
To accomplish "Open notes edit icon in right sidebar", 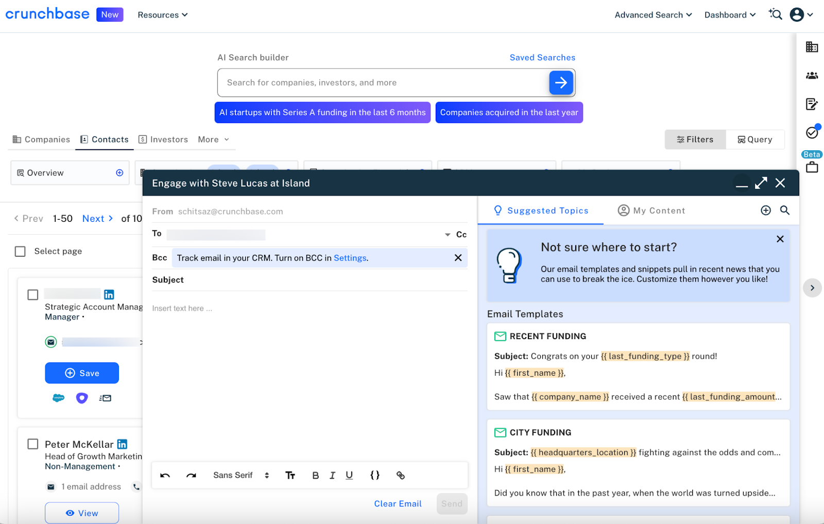I will click(x=812, y=104).
